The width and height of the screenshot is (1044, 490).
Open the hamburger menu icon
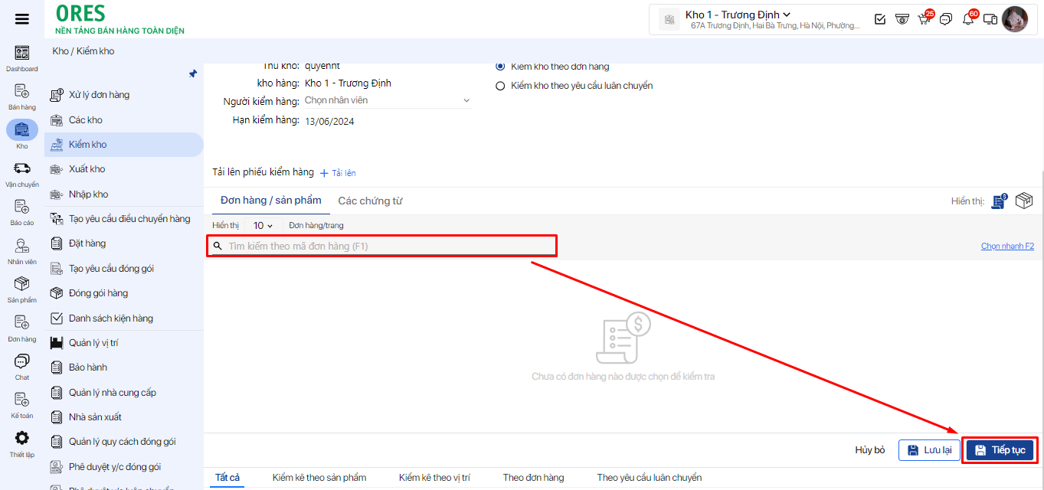22,19
